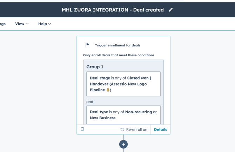Screen dimensions: 235x152
Task: Click the "Only enroll deals" conditions text
Action: click(x=119, y=55)
